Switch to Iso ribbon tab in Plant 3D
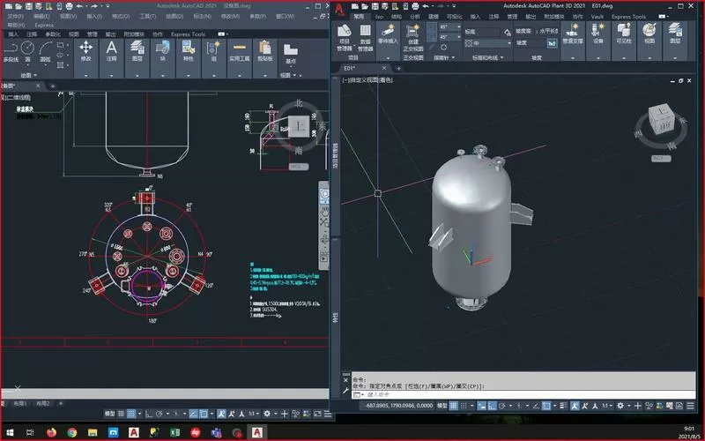Viewport: 705px width, 441px height. (x=379, y=17)
